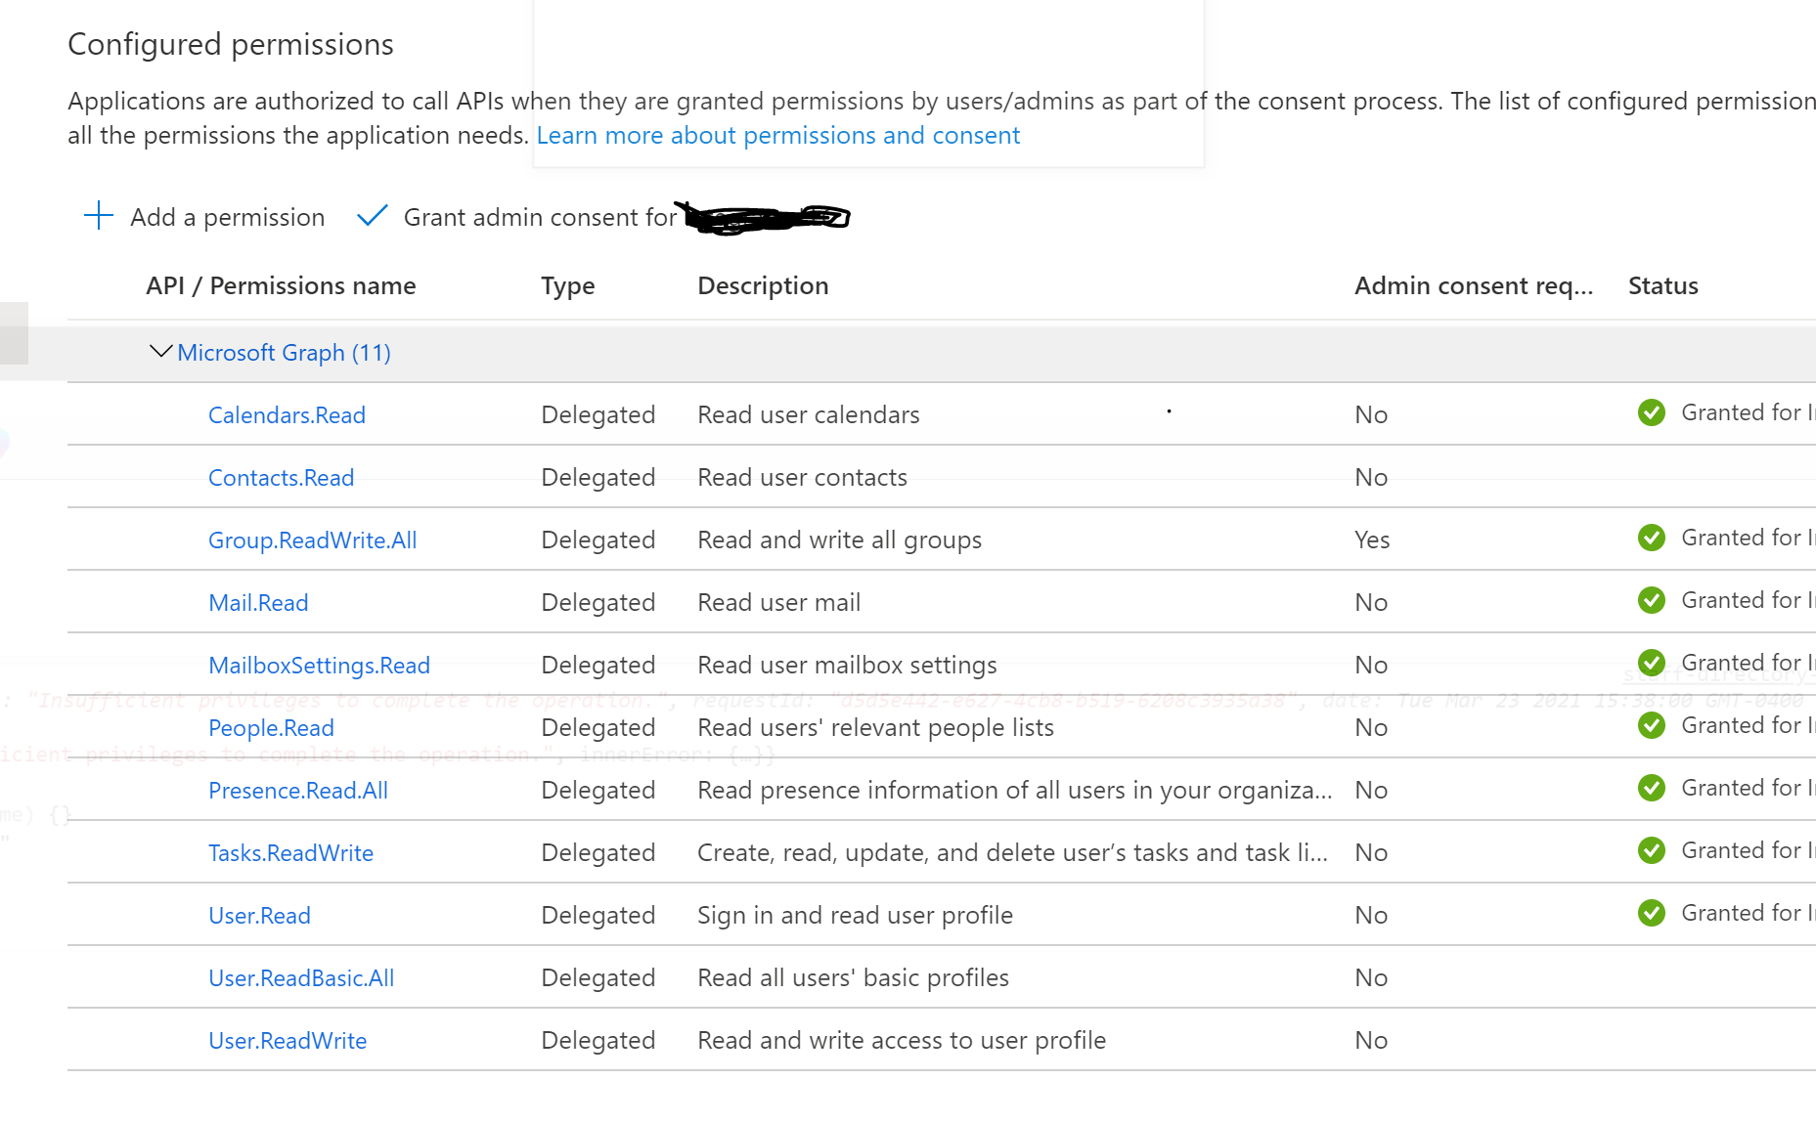Screen dimensions: 1816x1123
Task: Click the Type column header
Action: tap(567, 286)
